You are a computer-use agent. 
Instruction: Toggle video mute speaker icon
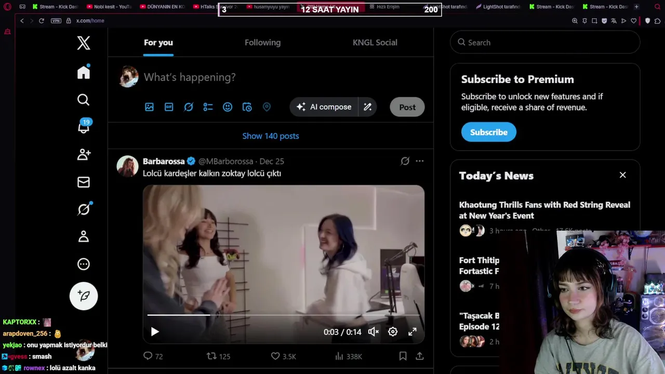(x=374, y=331)
